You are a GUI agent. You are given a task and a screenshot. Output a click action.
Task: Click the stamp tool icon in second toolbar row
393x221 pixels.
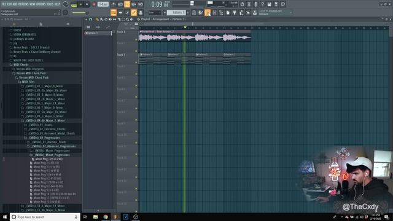point(141,12)
